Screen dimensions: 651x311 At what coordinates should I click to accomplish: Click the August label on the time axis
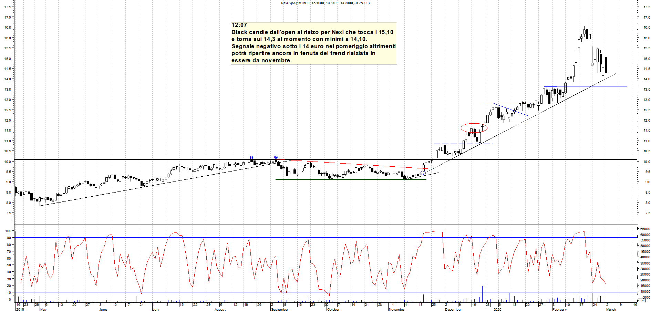click(x=220, y=309)
